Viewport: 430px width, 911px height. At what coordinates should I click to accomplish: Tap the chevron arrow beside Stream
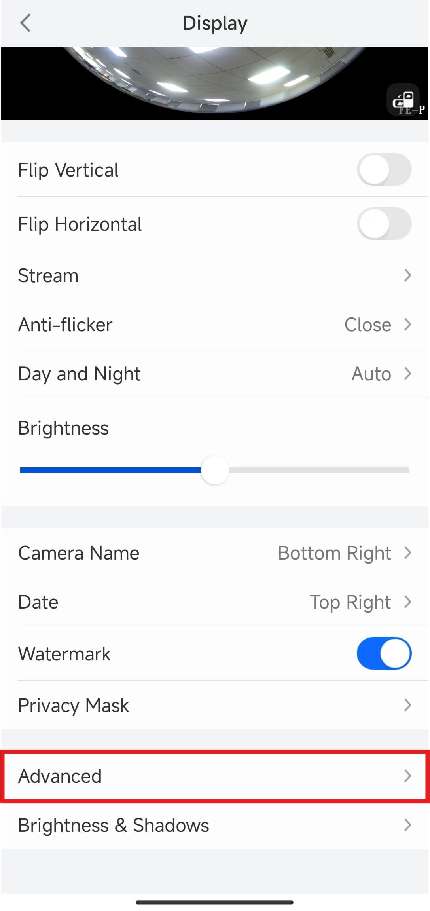(407, 275)
